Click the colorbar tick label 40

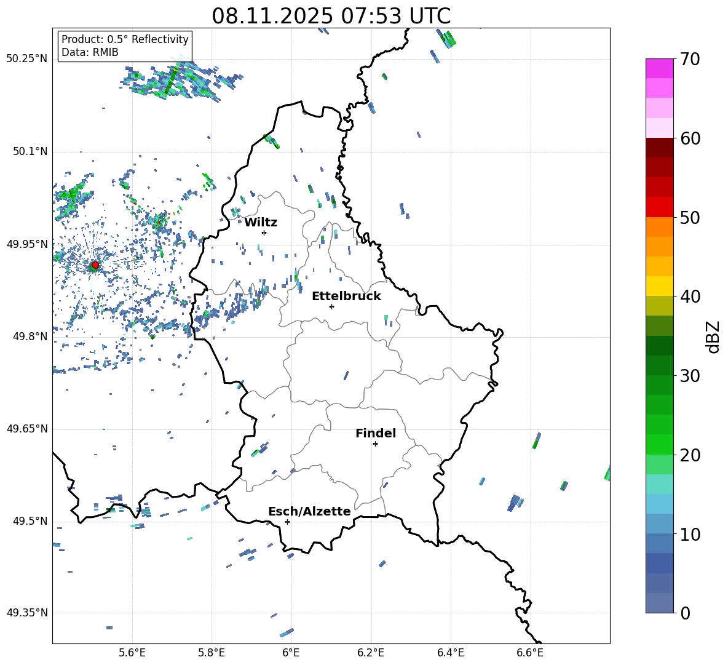690,297
